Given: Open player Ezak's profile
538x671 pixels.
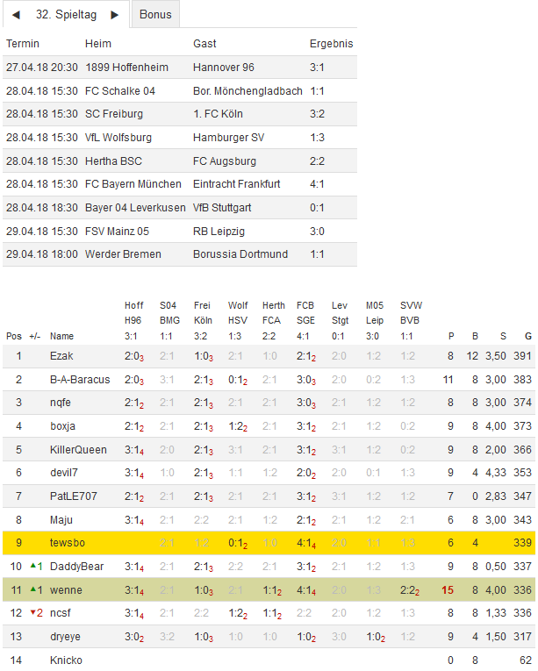Looking at the screenshot, I should [61, 356].
